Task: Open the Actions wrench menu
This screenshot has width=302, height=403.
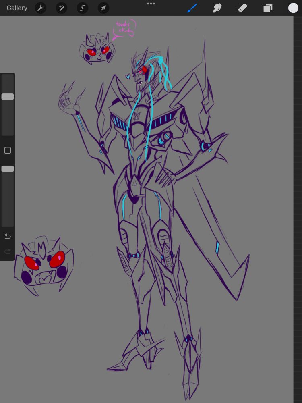Action: click(41, 8)
